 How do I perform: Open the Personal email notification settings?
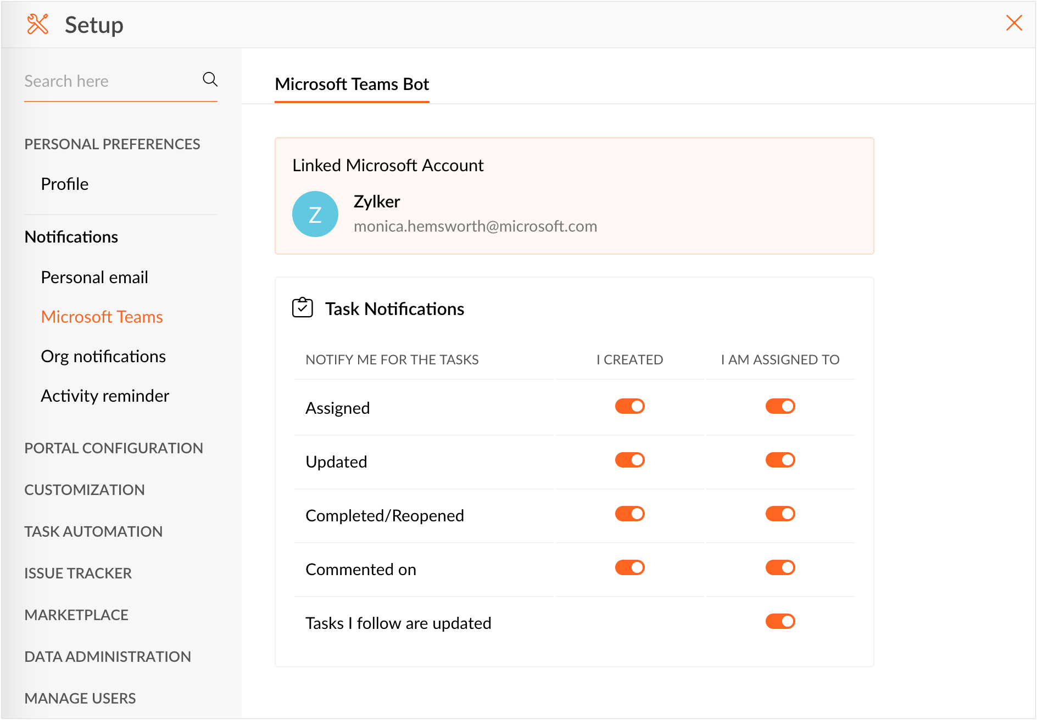pyautogui.click(x=94, y=277)
